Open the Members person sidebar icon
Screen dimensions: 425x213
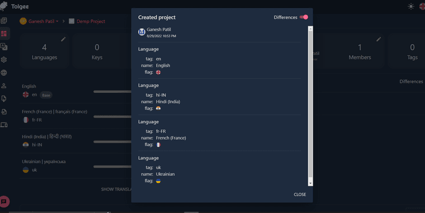click(4, 86)
